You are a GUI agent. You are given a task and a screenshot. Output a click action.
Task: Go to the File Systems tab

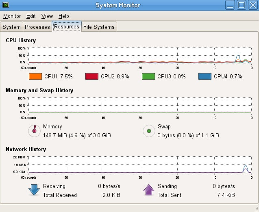coord(99,27)
